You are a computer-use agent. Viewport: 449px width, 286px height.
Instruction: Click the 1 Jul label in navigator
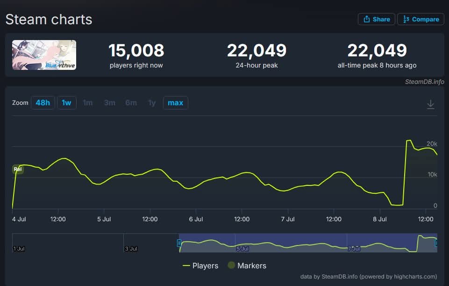[x=19, y=249]
